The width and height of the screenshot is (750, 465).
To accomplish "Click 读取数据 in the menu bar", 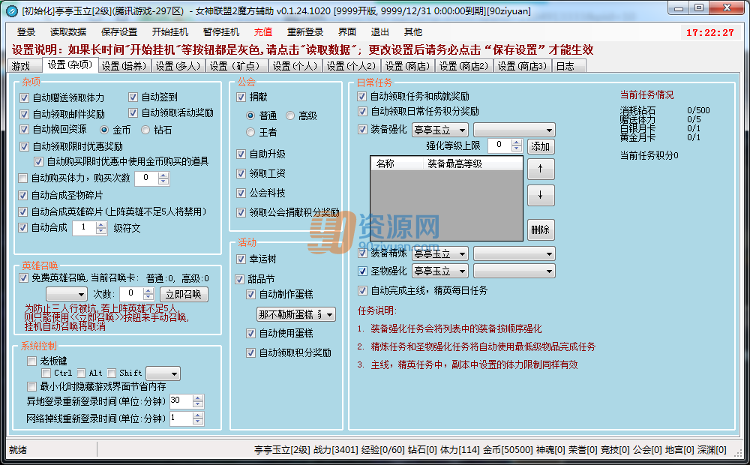I will pos(68,32).
